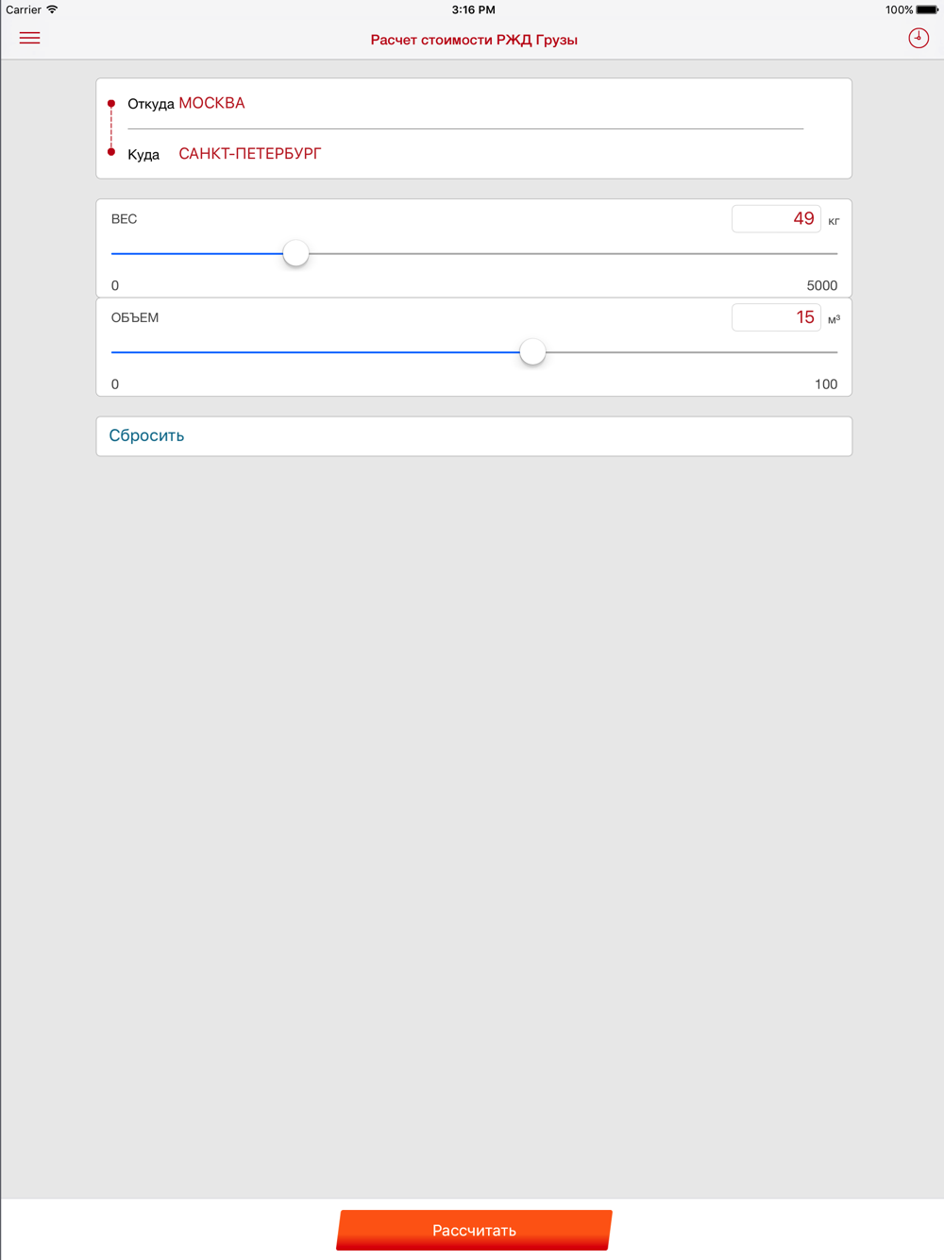This screenshot has height=1260, width=944.
Task: Tap the Wi-Fi status icon
Action: [53, 9]
